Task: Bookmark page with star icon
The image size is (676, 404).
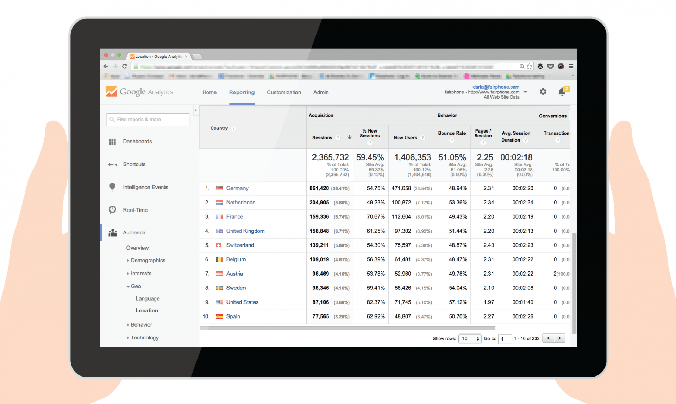Action: [530, 66]
